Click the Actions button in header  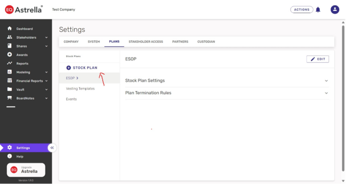[x=301, y=9]
